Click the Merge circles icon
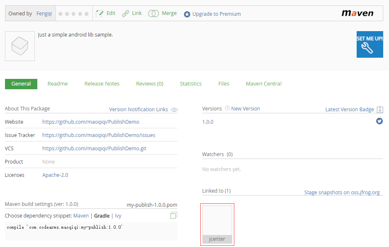The width and height of the screenshot is (389, 247). pos(153,13)
